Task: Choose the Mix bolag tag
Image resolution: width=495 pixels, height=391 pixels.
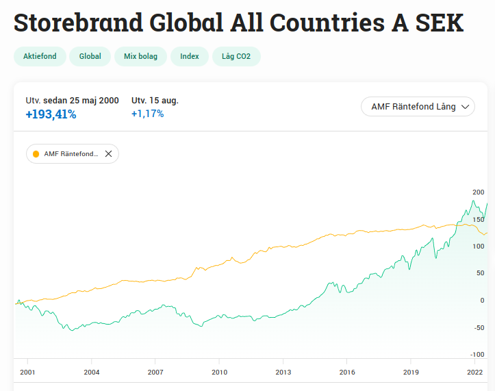Action: click(x=140, y=56)
